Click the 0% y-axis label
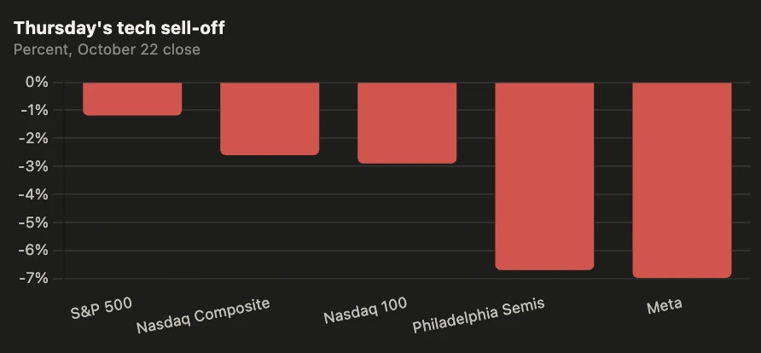Image resolution: width=761 pixels, height=353 pixels. click(x=37, y=82)
